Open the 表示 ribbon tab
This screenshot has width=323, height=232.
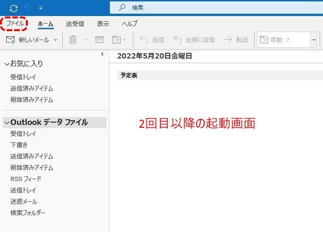click(103, 24)
